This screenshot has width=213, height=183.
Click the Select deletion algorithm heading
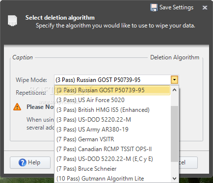pos(60,18)
